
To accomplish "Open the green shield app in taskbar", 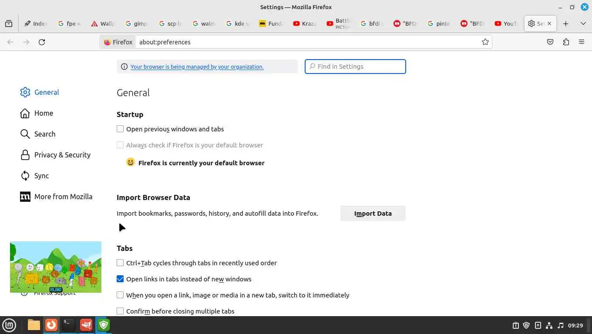I will (103, 325).
